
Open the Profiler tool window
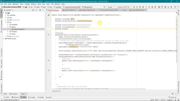coord(41,97)
